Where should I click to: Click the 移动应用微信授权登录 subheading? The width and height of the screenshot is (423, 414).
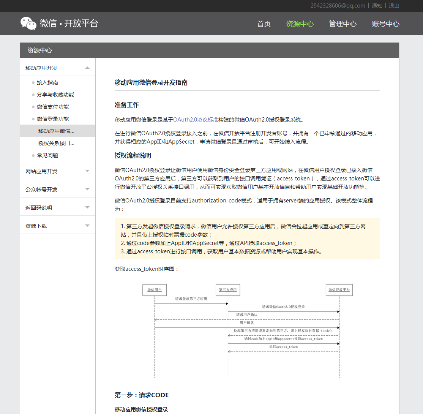[x=141, y=409]
